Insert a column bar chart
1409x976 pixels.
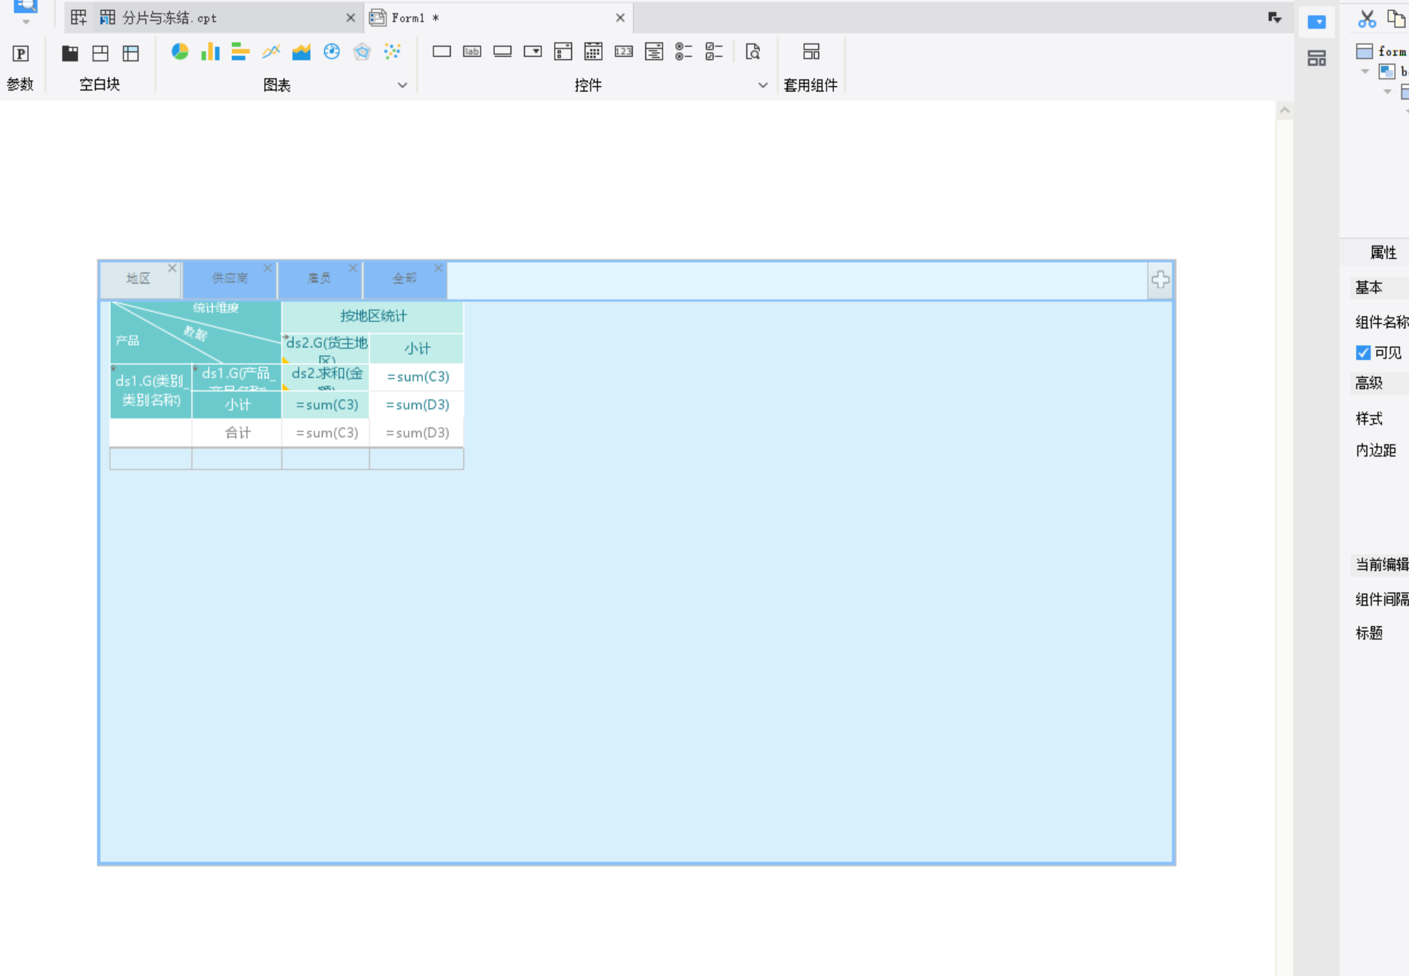pos(210,52)
